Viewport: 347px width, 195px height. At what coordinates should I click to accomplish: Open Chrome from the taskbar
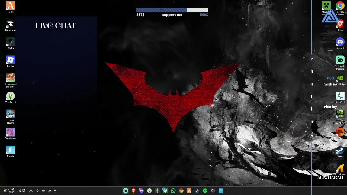tap(181, 191)
